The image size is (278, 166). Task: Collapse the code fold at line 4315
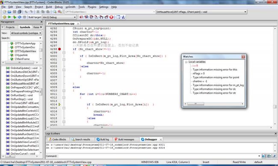[x=64, y=108]
